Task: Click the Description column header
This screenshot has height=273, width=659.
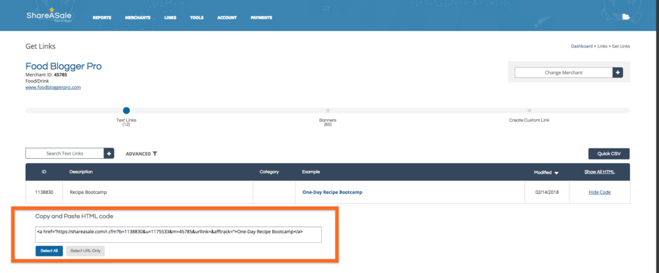Action: 80,172
